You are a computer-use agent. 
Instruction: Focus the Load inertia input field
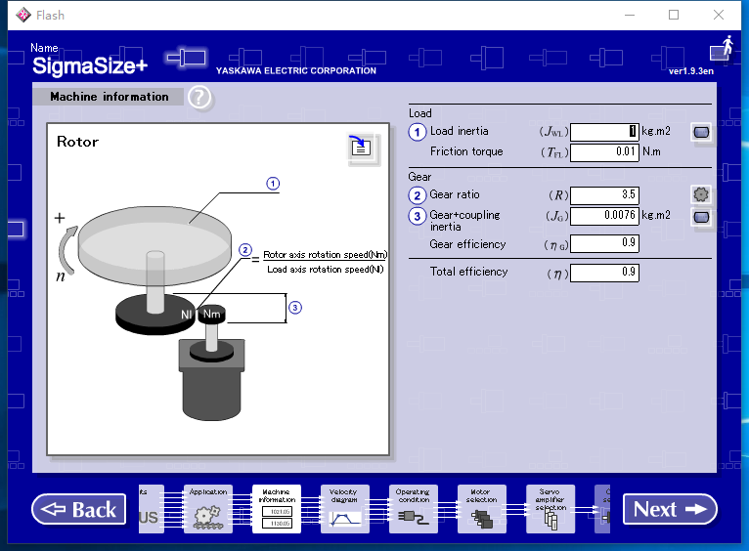click(x=604, y=132)
